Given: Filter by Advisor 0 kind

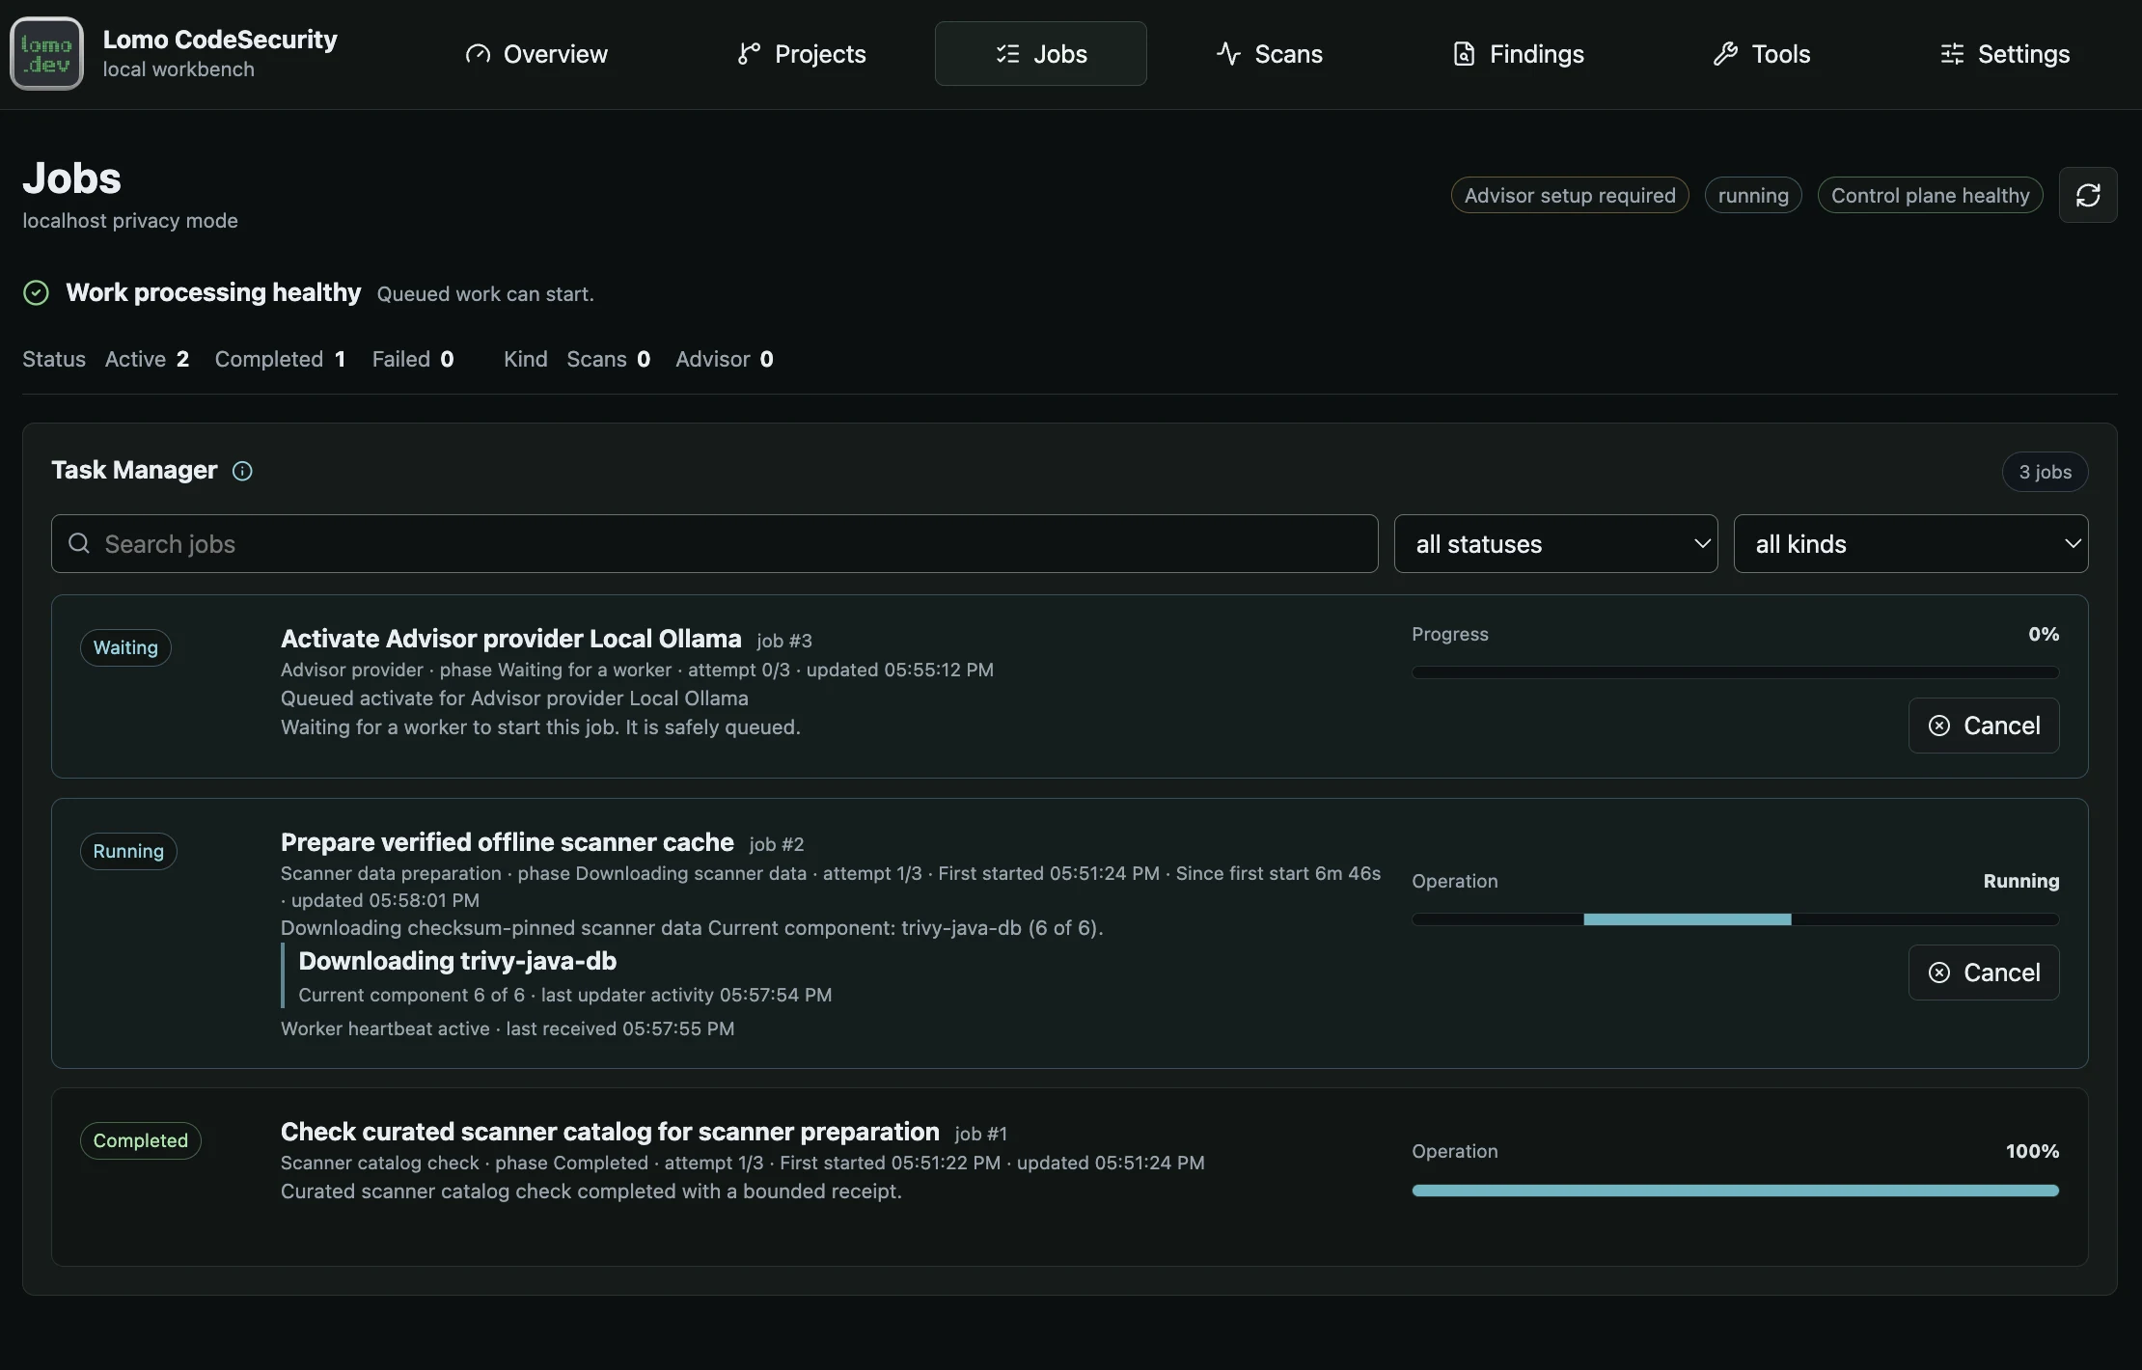Looking at the screenshot, I should [x=725, y=359].
